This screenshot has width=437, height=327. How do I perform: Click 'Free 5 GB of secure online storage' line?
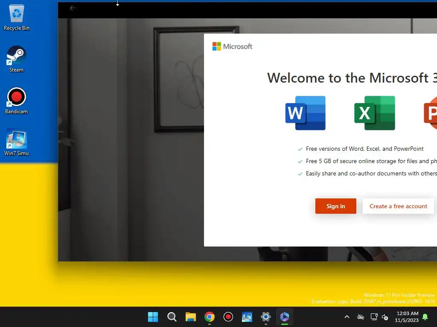click(x=371, y=161)
